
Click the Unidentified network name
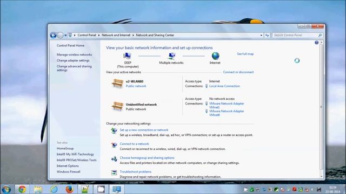pos(141,105)
